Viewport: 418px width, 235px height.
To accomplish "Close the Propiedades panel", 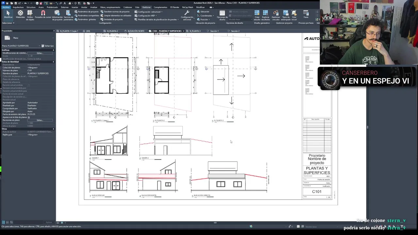I will click(54, 31).
